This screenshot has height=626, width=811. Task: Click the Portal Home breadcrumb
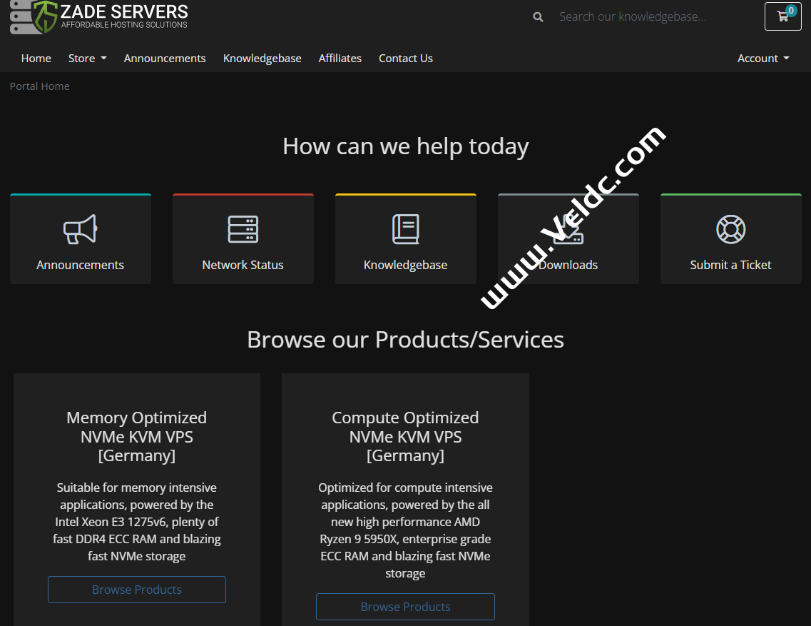(40, 86)
